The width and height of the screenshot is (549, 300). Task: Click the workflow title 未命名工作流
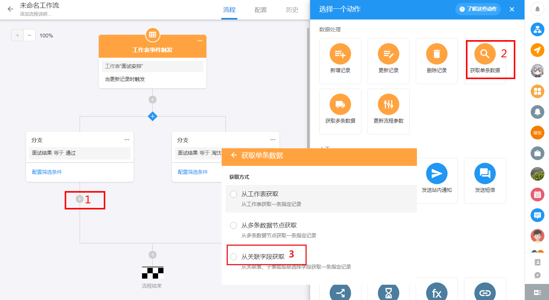(39, 6)
